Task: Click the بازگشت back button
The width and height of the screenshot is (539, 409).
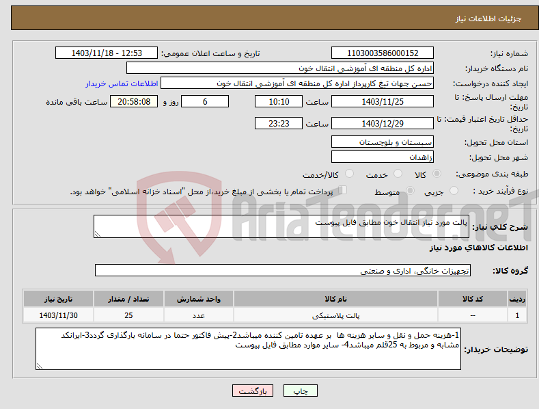Action: (253, 391)
